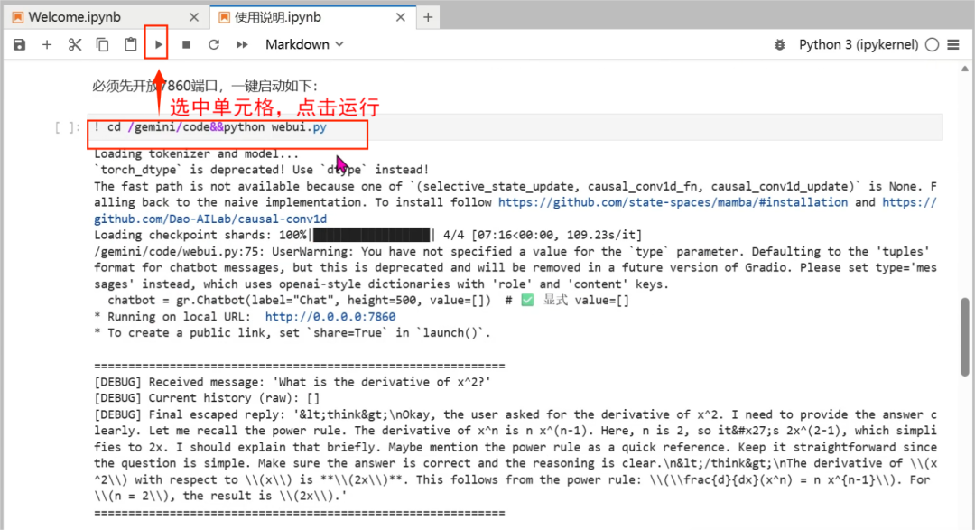
Task: Click the scrollbar up arrow
Action: click(x=964, y=69)
